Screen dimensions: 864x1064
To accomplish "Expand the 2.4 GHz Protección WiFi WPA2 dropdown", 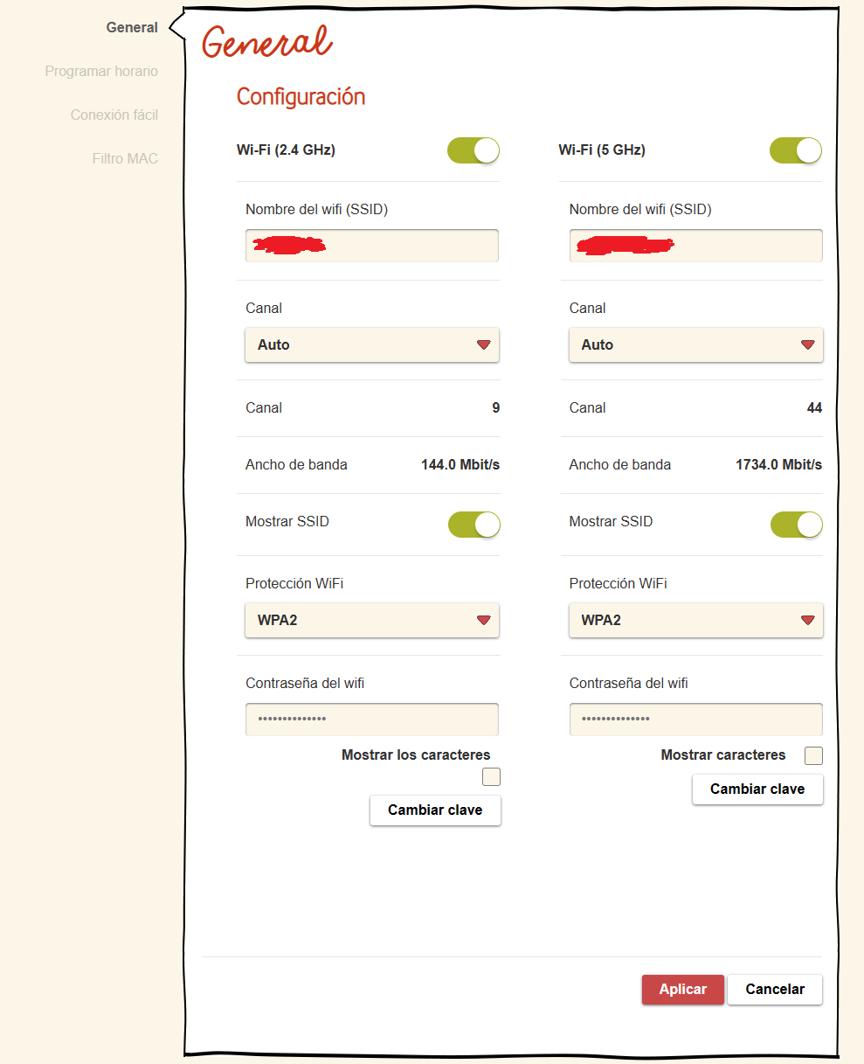I will pyautogui.click(x=372, y=620).
